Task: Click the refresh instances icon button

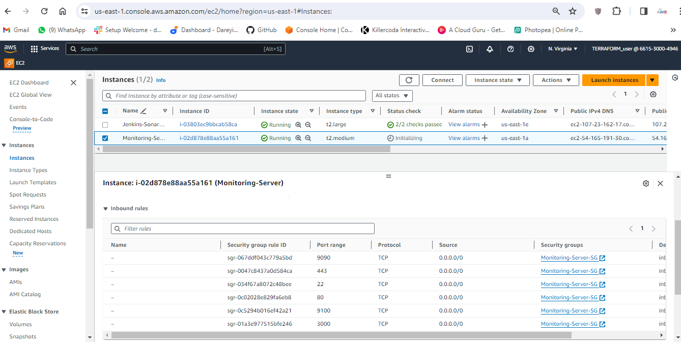Action: click(x=409, y=80)
